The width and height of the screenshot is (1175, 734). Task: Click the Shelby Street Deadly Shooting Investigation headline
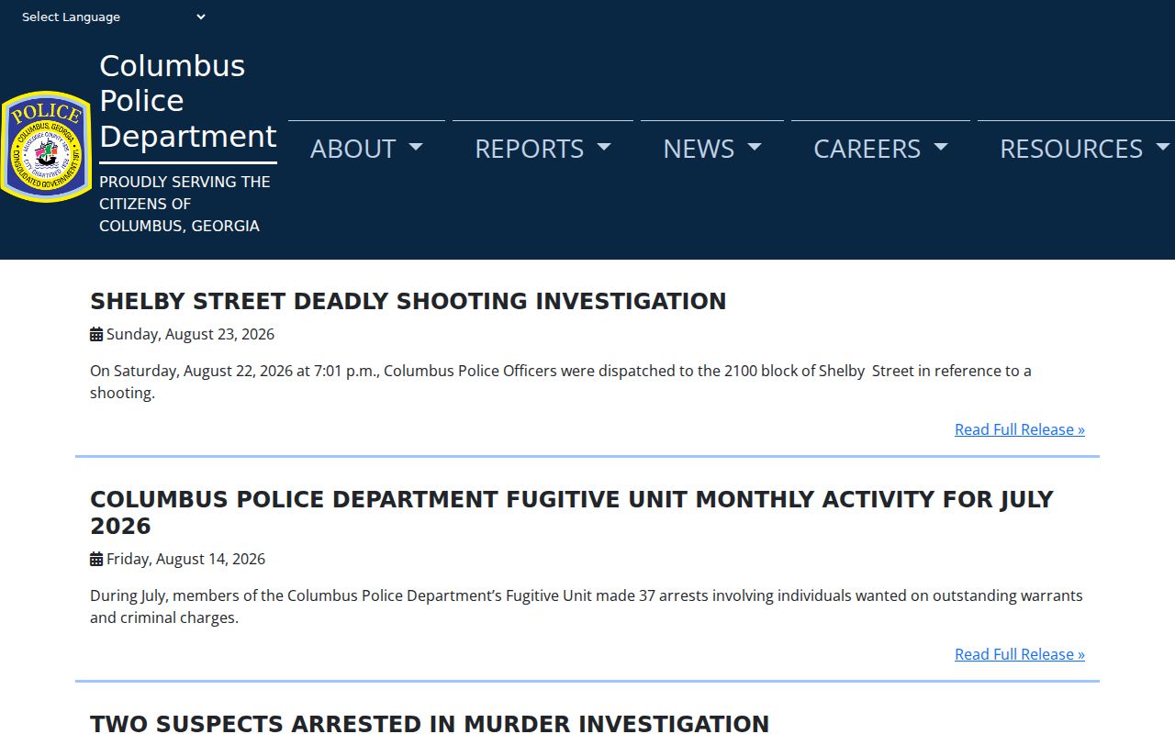pos(408,301)
